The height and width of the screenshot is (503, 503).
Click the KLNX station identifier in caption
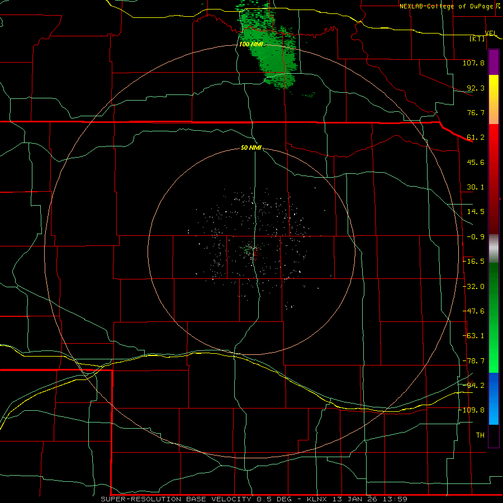(x=317, y=499)
